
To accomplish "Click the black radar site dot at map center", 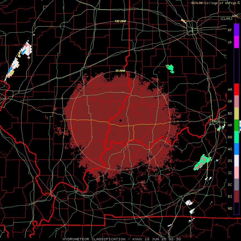I will 120,120.
